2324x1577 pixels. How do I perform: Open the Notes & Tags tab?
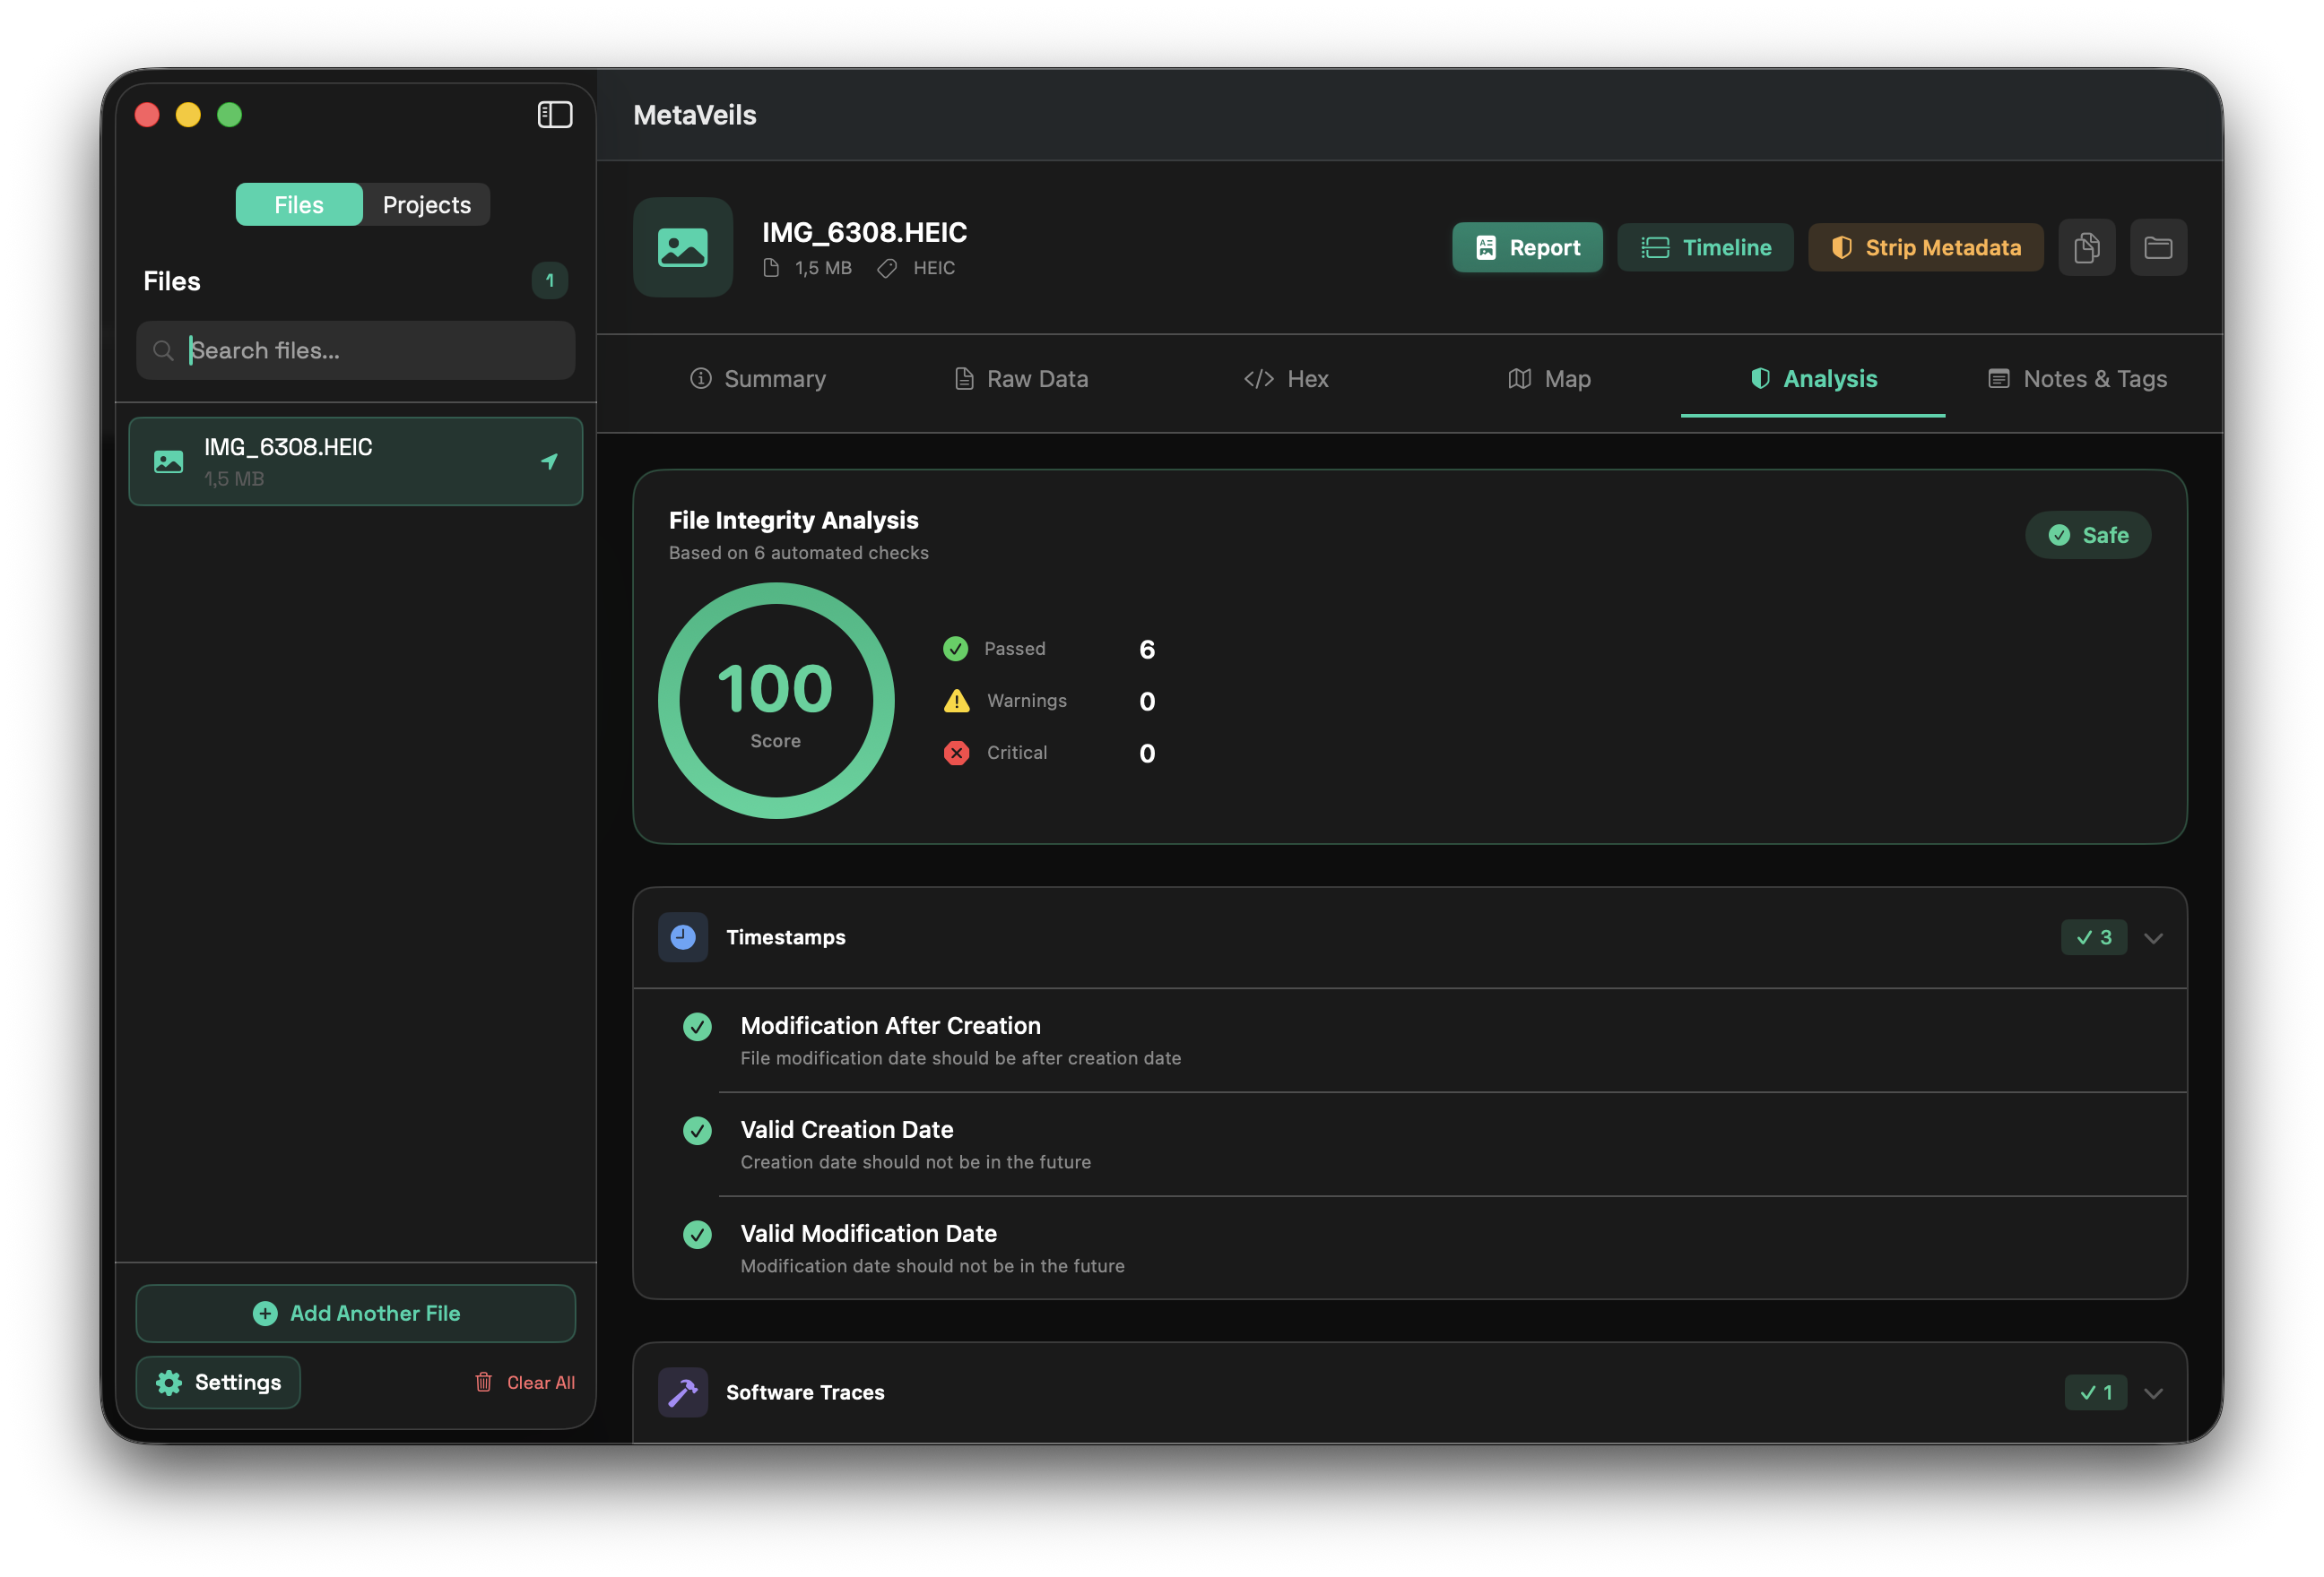(2077, 379)
